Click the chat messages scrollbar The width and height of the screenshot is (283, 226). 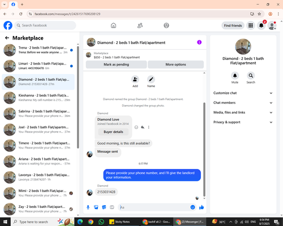click(x=204, y=149)
